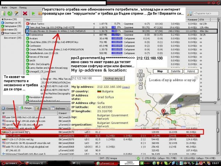Viewport: 221px width, 166px height.
Task: Click the Add Torrent toolbar icon
Action: point(3,13)
